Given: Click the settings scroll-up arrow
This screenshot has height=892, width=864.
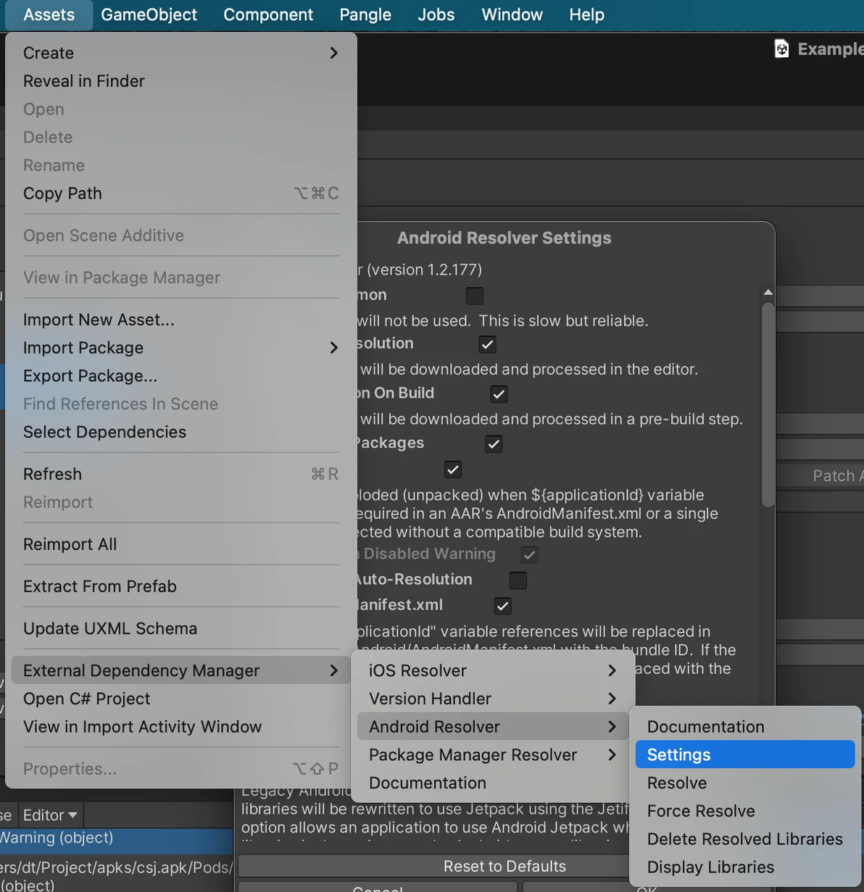Looking at the screenshot, I should 768,292.
